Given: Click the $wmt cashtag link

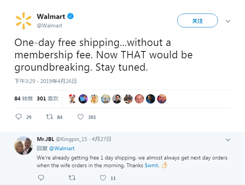Looking at the screenshot, I should (x=151, y=165).
